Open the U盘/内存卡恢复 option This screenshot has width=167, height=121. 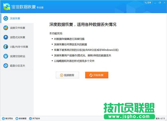click(x=17, y=47)
